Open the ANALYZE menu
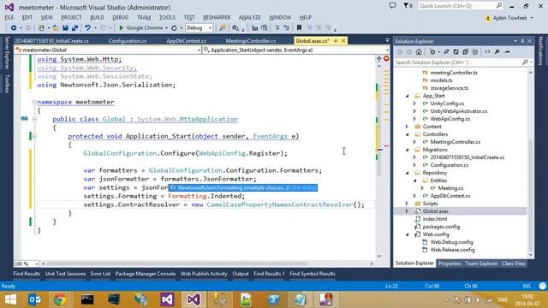548x308 pixels. click(249, 17)
